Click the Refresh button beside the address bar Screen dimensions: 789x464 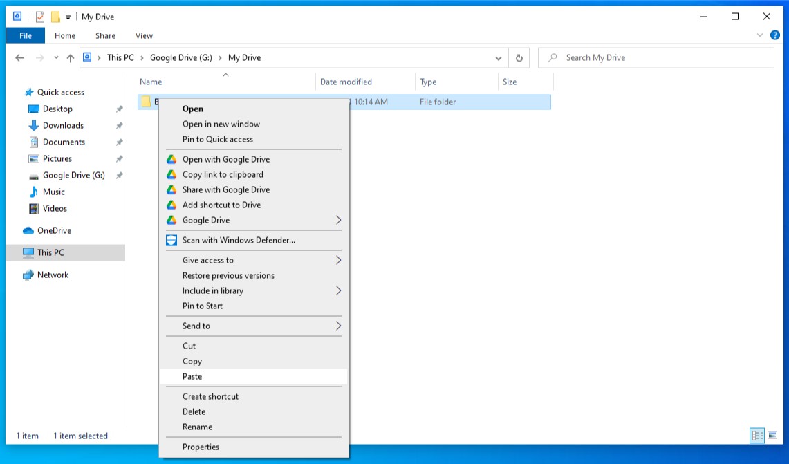(x=519, y=58)
